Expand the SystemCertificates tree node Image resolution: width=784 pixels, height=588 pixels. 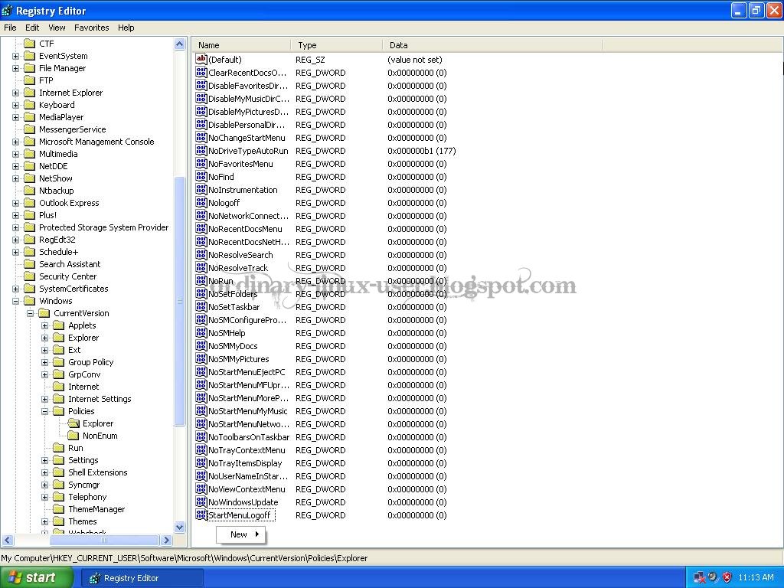(15, 289)
